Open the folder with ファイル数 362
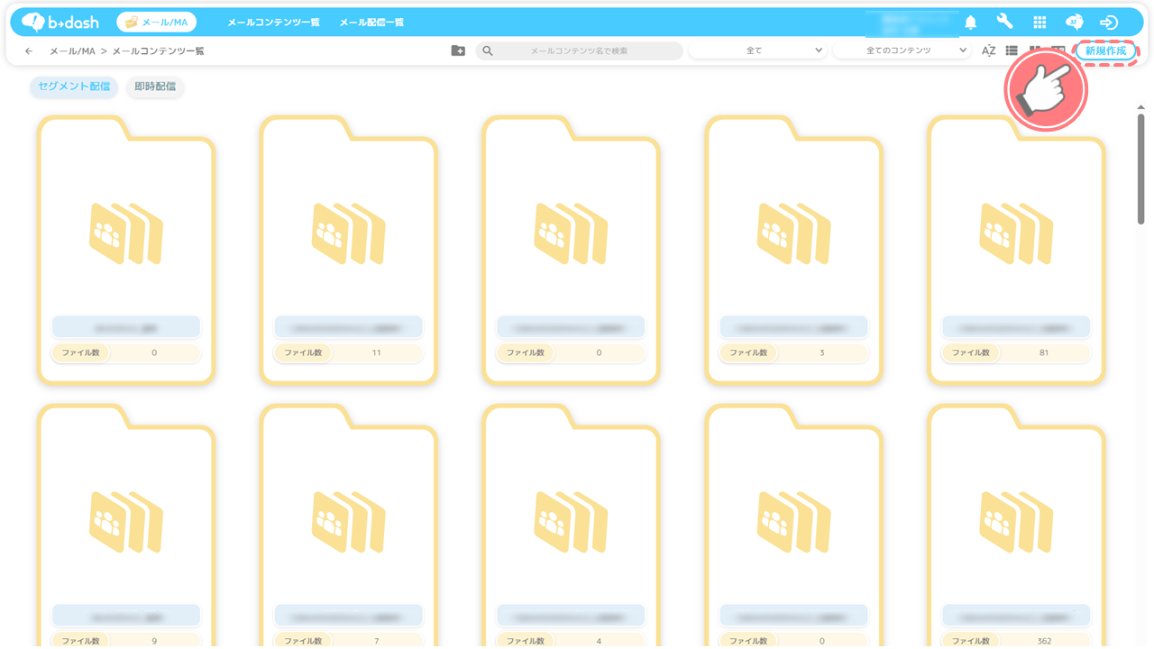 [x=1017, y=526]
